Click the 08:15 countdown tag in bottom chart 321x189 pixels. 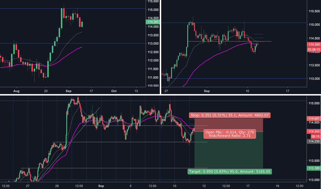(x=315, y=136)
